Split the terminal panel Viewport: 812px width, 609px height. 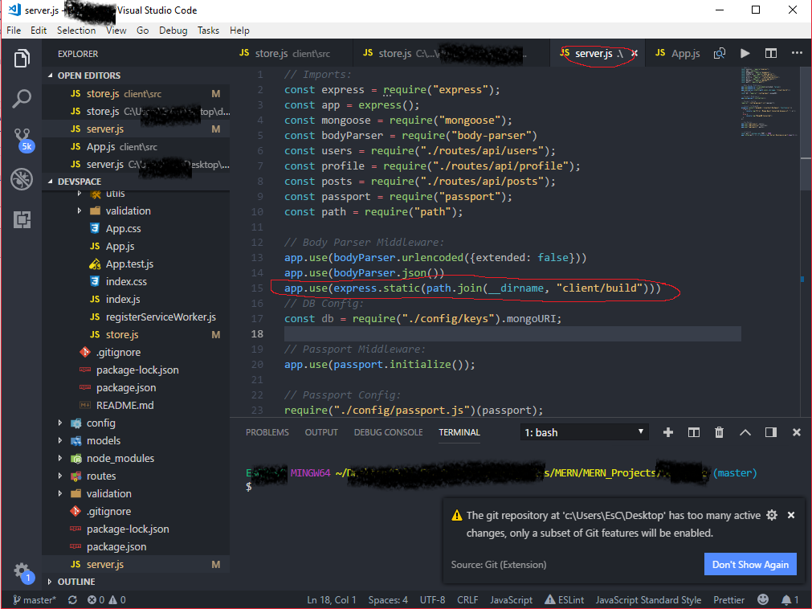click(x=693, y=432)
